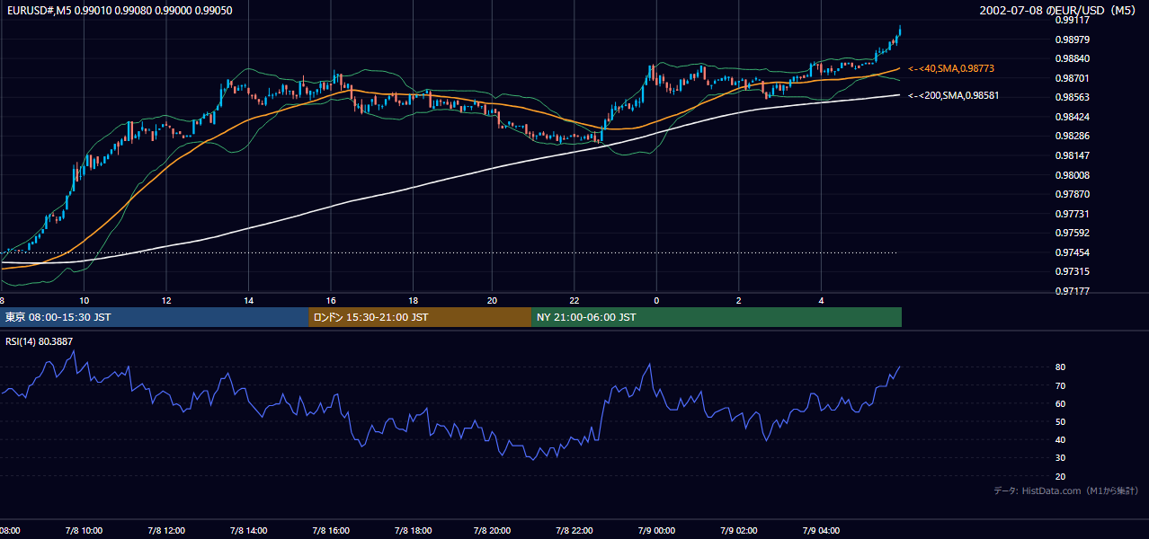Click price axis value 0.97454
Screen dimensions: 1149x539
(x=1073, y=252)
